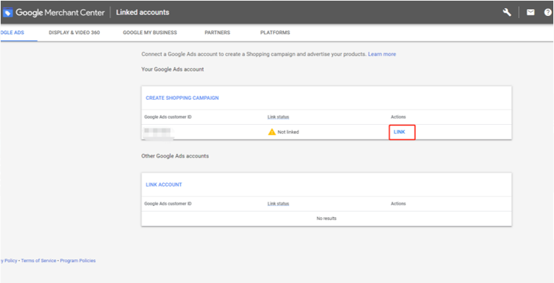Click Actions header in other accounts table
The height and width of the screenshot is (283, 554).
click(398, 204)
